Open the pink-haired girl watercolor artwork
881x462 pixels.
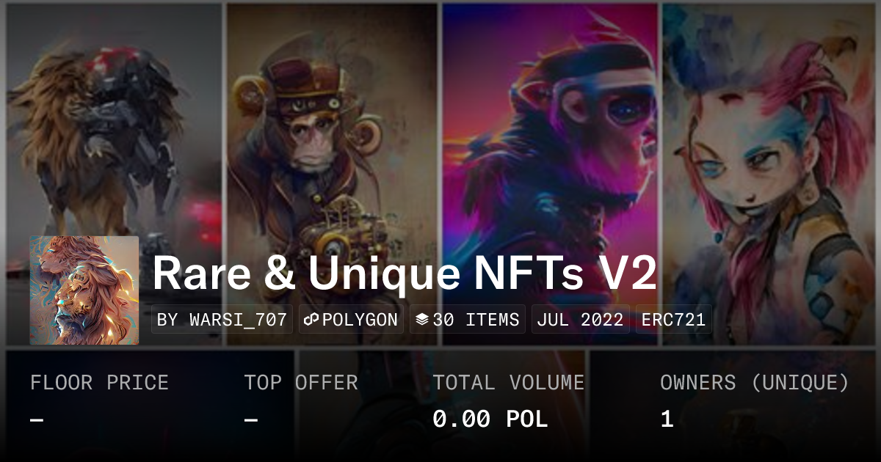coord(768,175)
